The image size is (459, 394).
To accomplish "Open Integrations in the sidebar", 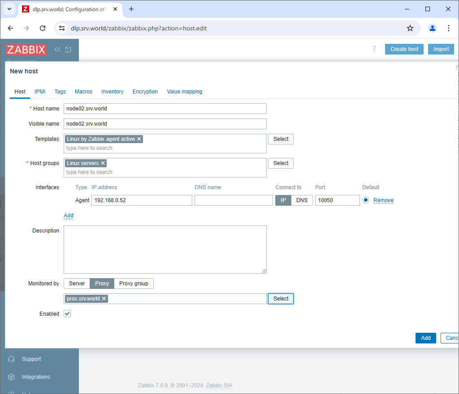I will [x=36, y=377].
